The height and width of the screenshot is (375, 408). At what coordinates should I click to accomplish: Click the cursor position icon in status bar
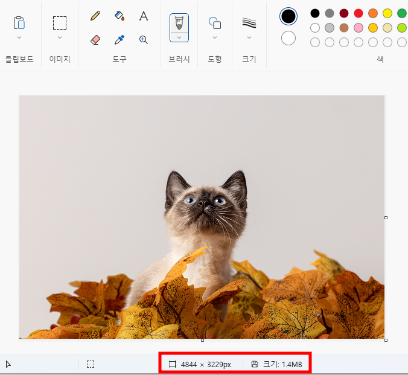(8, 364)
